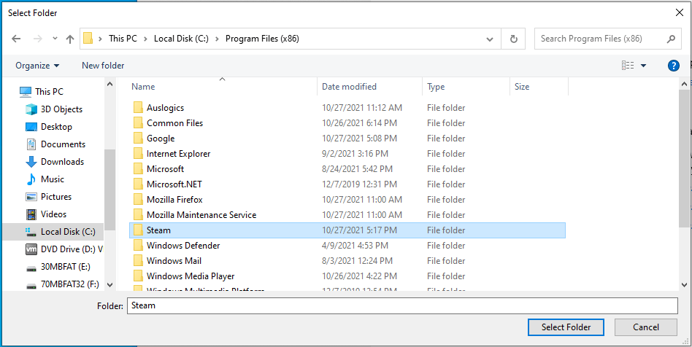Select the Downloads icon in navigation pane
Image resolution: width=692 pixels, height=347 pixels.
pyautogui.click(x=31, y=162)
